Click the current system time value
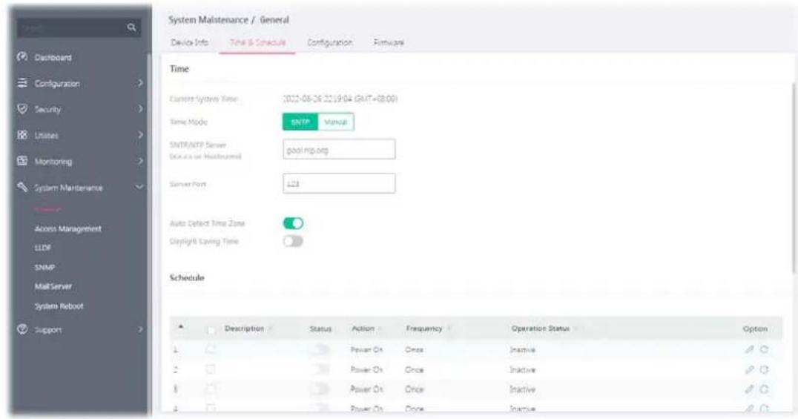 pyautogui.click(x=340, y=99)
